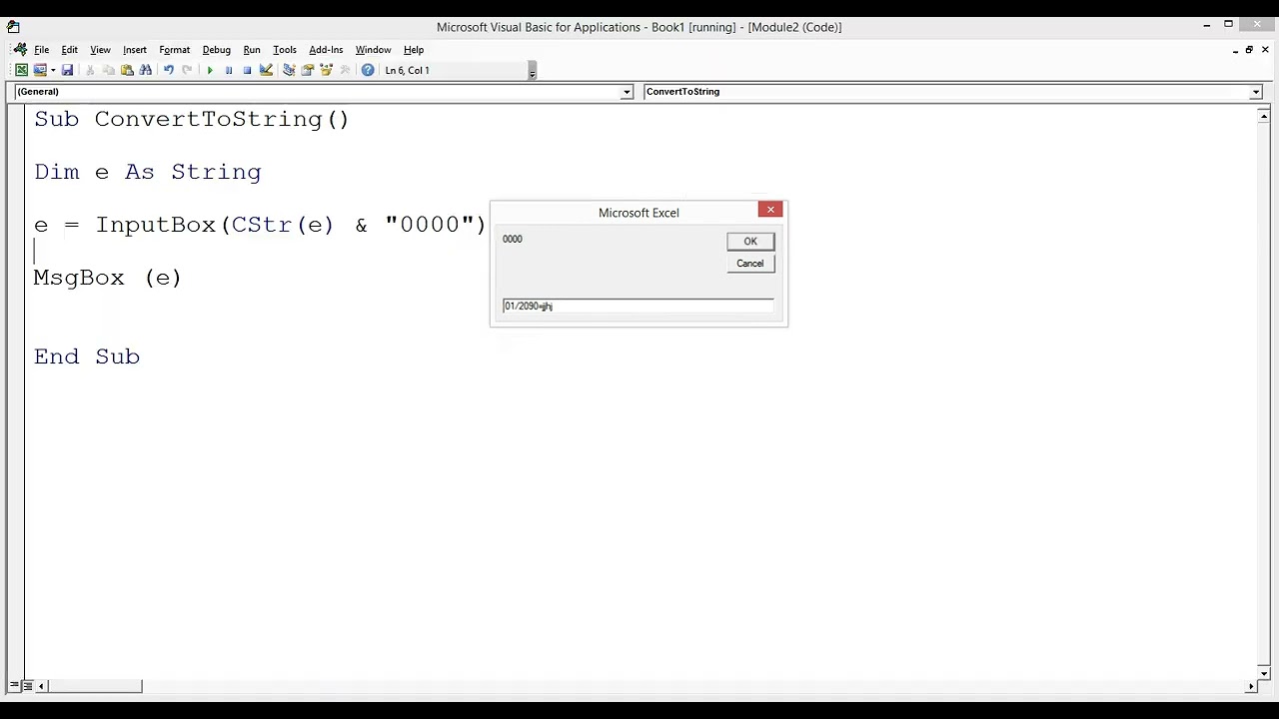This screenshot has width=1279, height=719.
Task: Open the Help menu
Action: coord(414,49)
